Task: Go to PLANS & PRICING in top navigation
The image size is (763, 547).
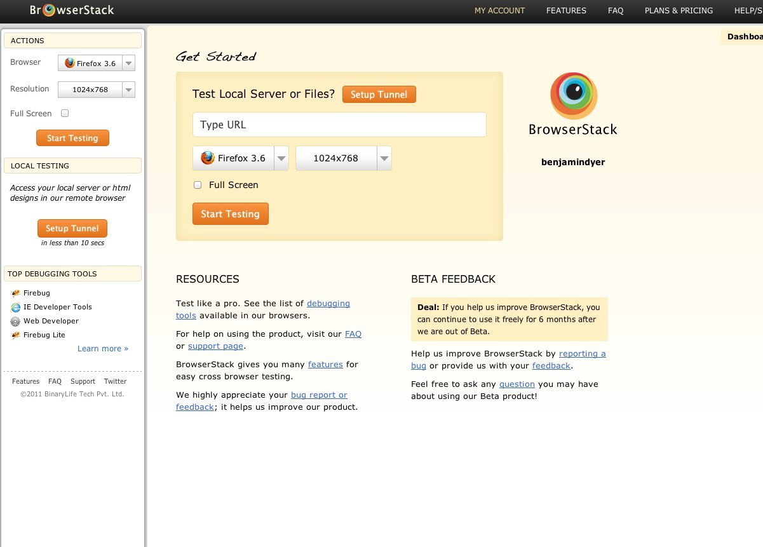Action: click(x=679, y=10)
